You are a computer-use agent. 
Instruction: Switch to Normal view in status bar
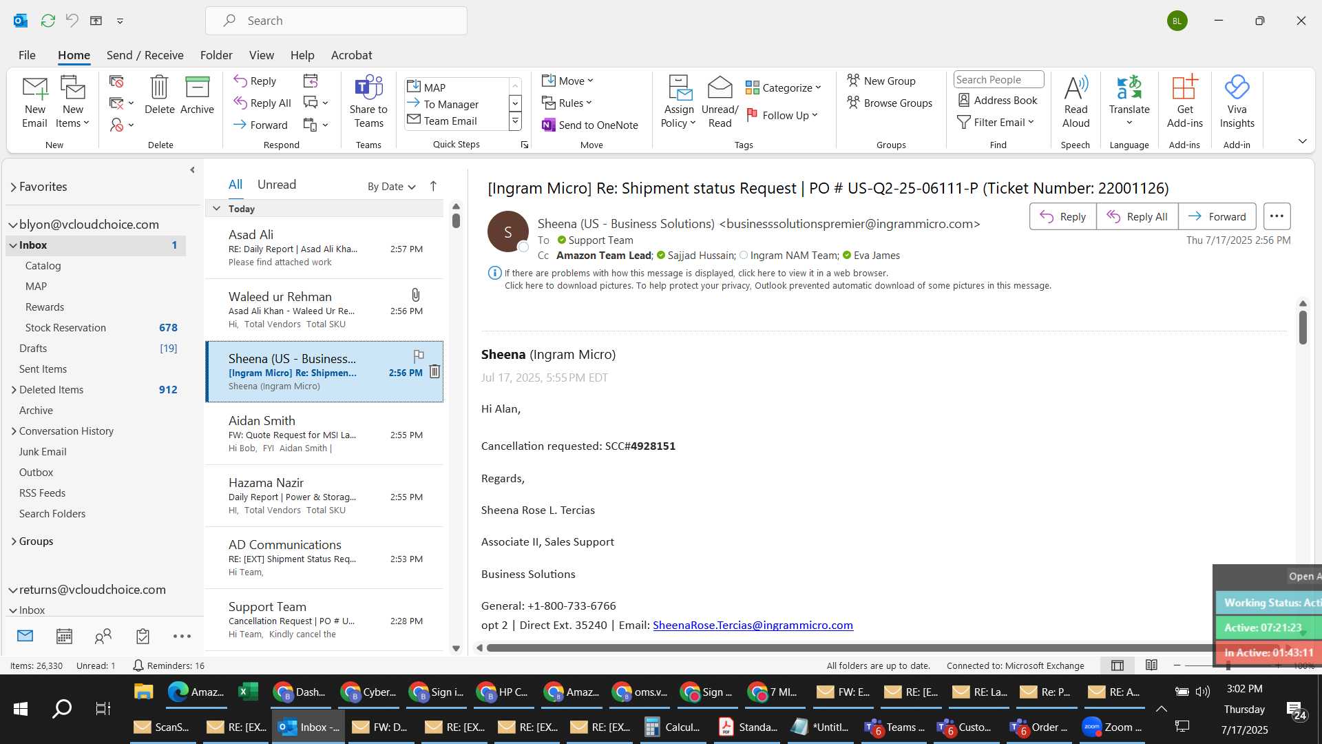(x=1118, y=665)
